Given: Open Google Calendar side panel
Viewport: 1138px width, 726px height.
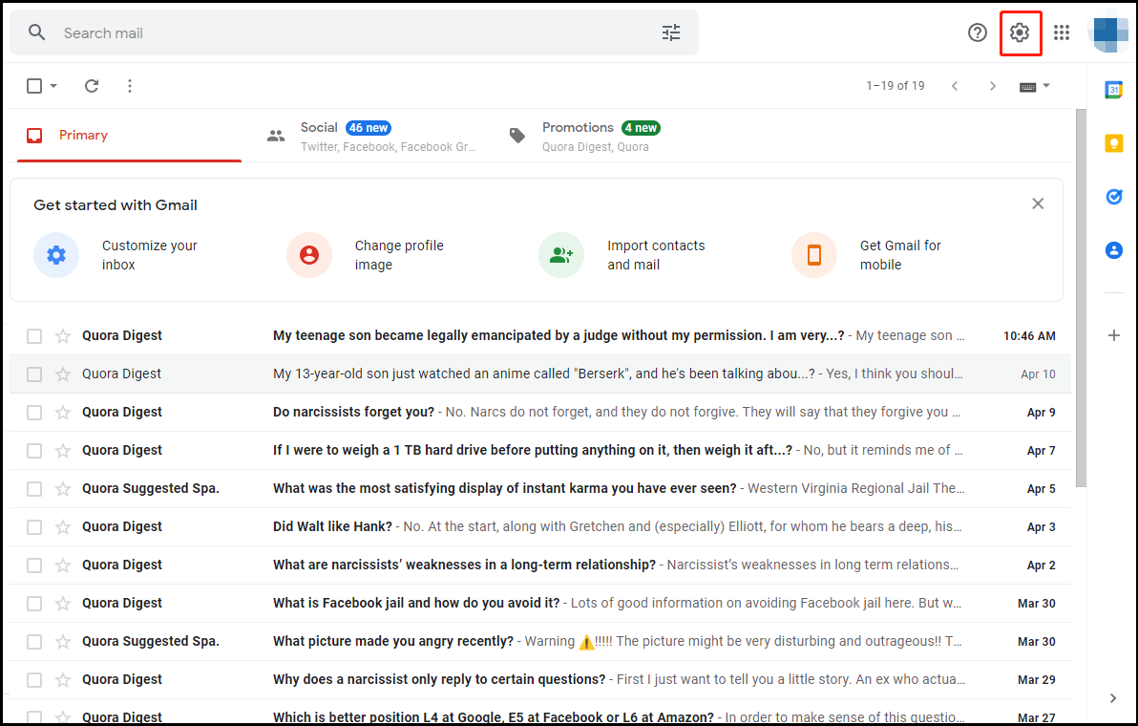Looking at the screenshot, I should point(1114,90).
